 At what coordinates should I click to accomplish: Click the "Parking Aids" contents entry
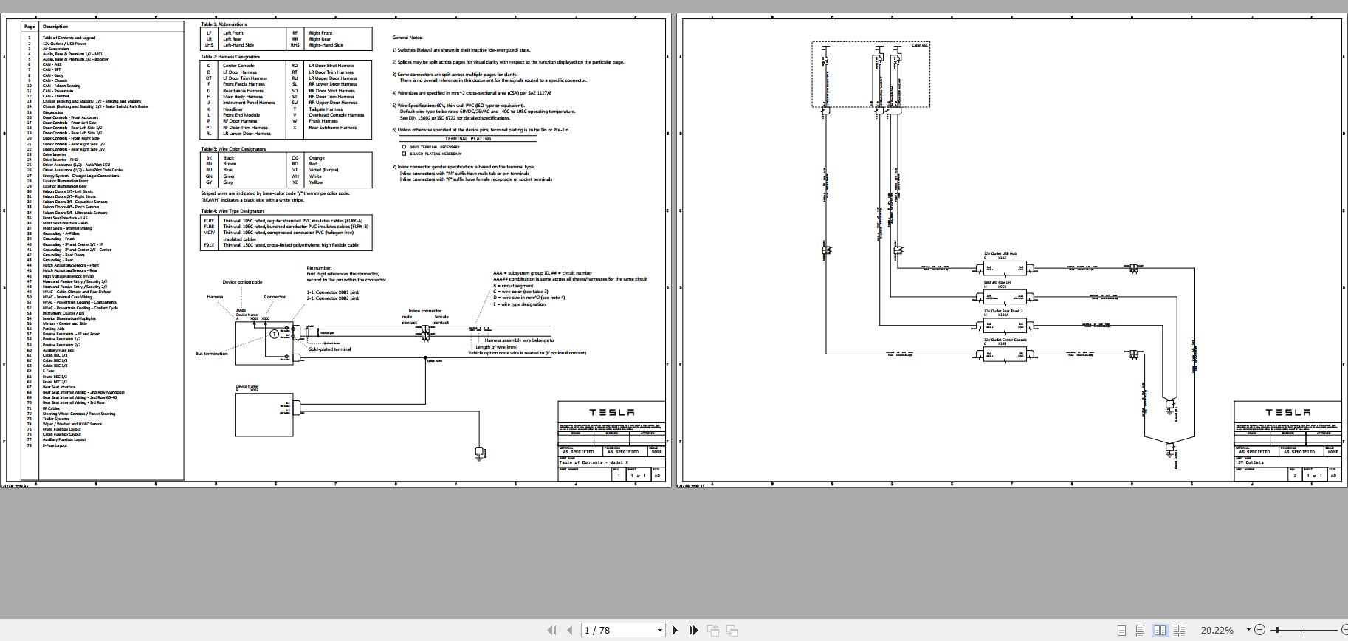(x=54, y=329)
